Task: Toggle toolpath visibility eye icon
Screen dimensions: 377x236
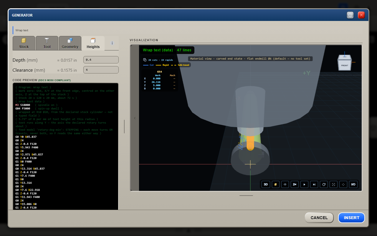Action: 285,184
